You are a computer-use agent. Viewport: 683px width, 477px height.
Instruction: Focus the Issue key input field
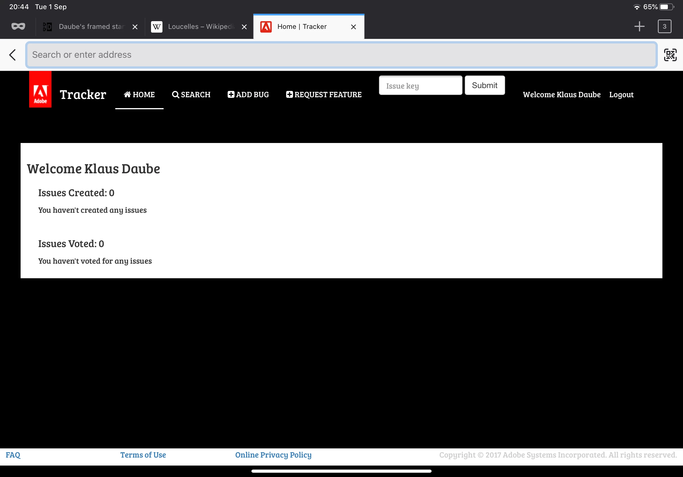tap(420, 86)
